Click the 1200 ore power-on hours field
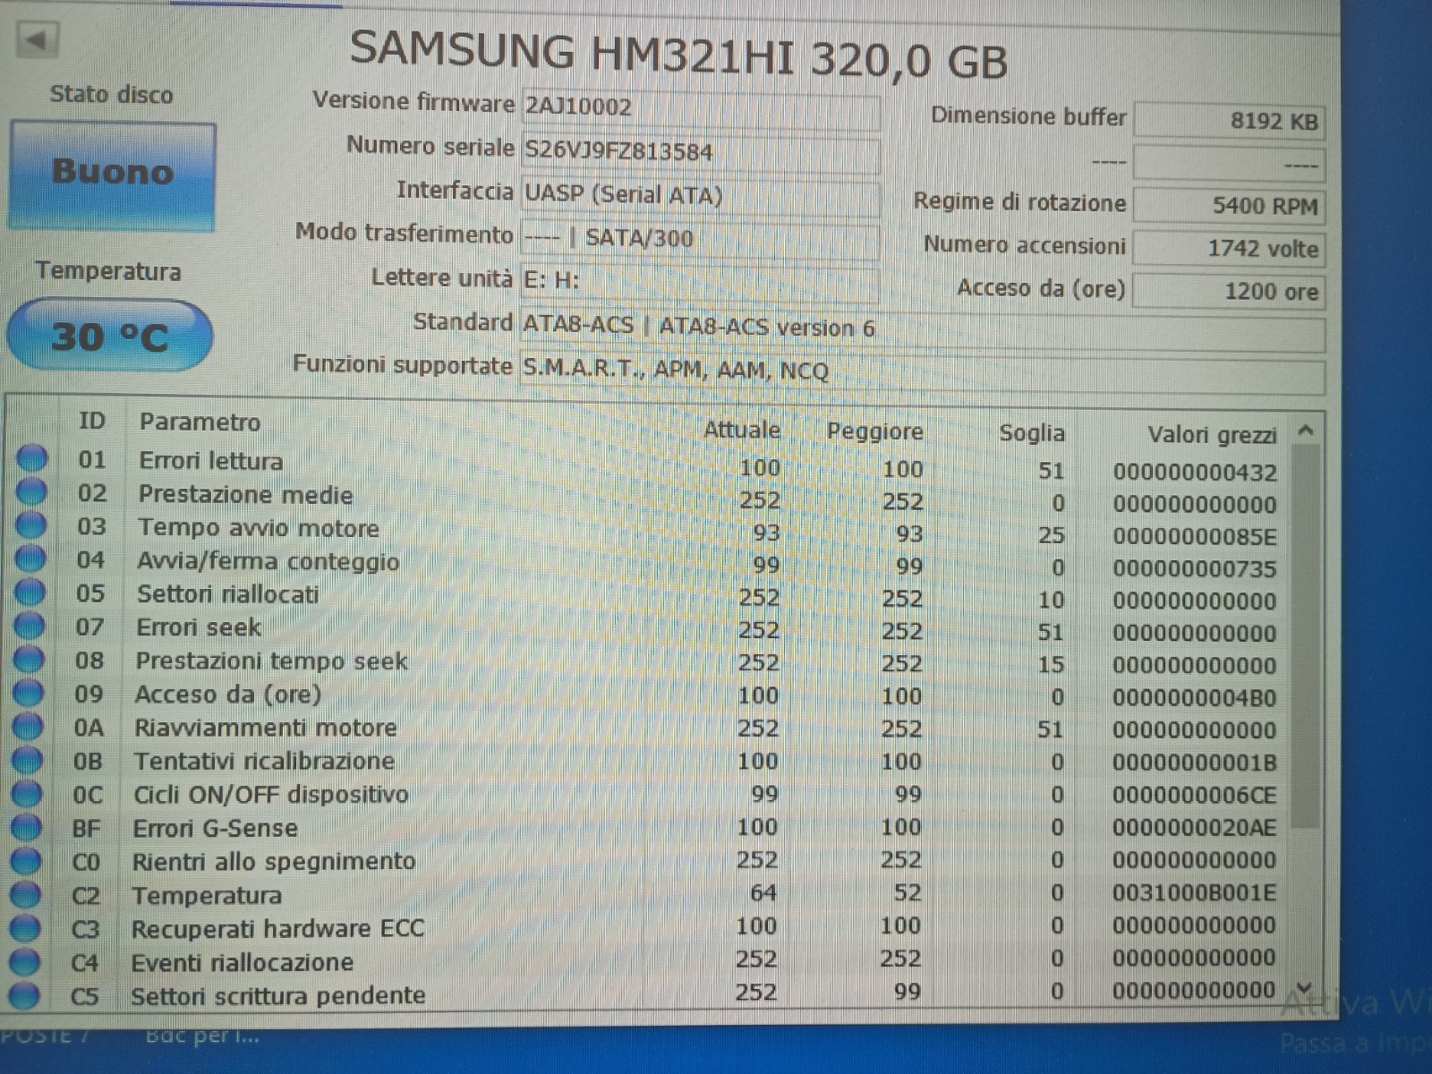1432x1074 pixels. [1229, 291]
